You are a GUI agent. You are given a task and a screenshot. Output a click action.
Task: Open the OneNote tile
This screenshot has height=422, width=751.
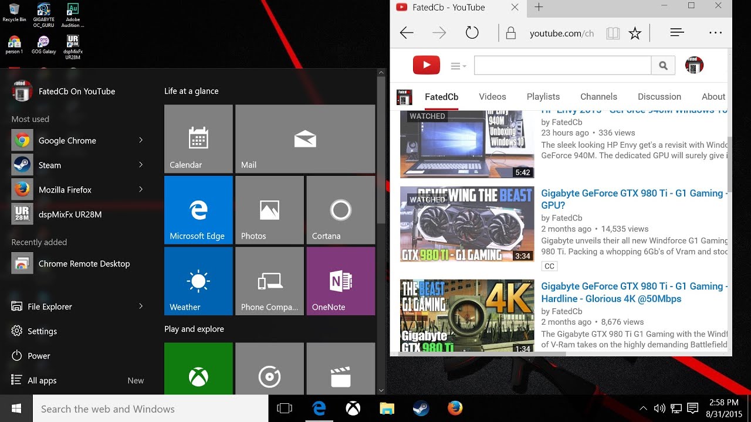point(340,281)
